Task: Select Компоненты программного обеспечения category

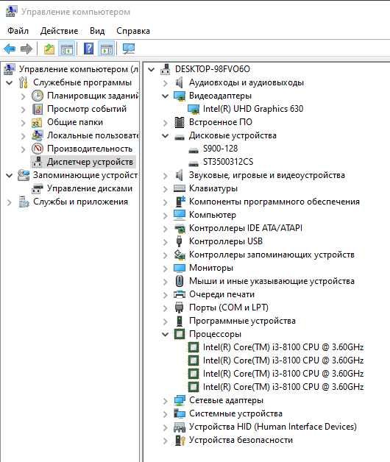Action: coord(274,202)
